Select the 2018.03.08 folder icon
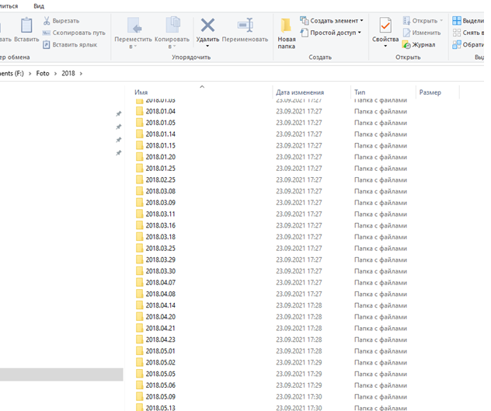This screenshot has width=491, height=411. pos(139,191)
